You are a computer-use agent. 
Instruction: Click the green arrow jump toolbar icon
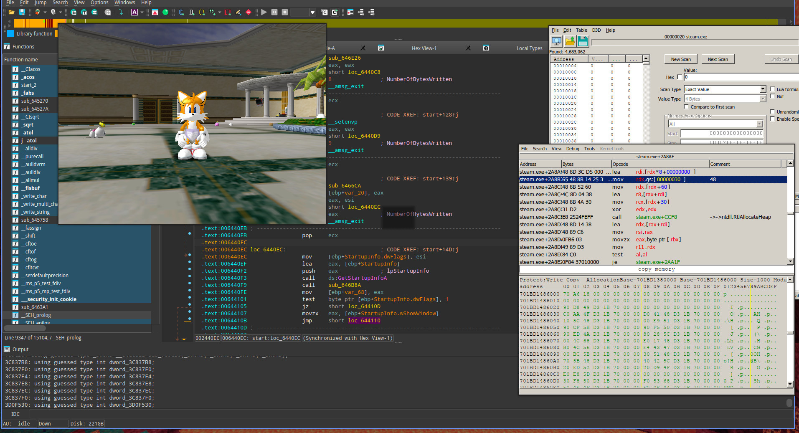pyautogui.click(x=121, y=12)
